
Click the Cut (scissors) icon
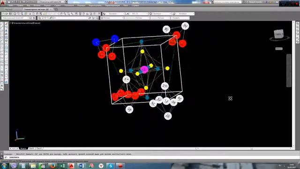(30, 14)
